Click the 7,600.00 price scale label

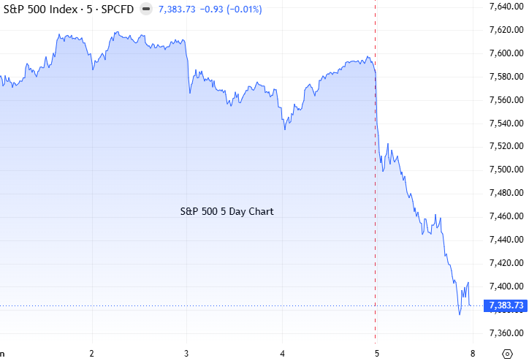pyautogui.click(x=506, y=53)
